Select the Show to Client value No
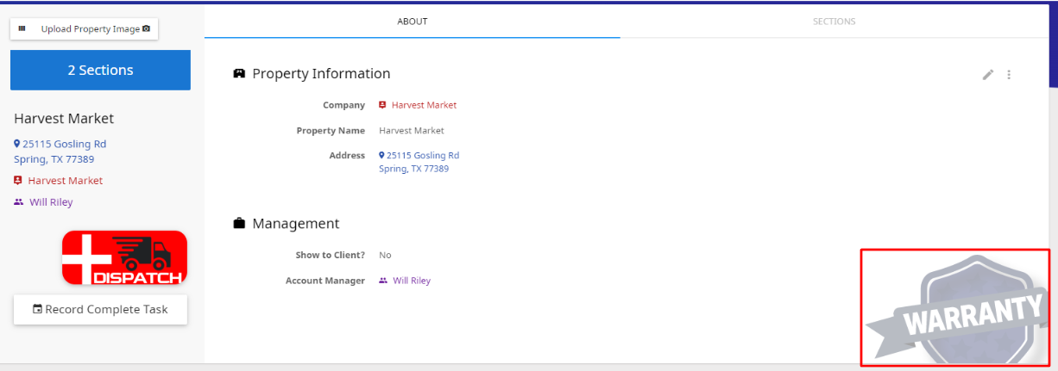Screen dimensions: 1058x371 tap(385, 256)
